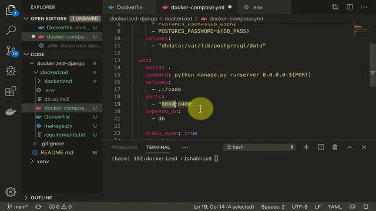Screen dimensions: 376x211
Task: Open the Run and Debug view
Action: (x=11, y=71)
